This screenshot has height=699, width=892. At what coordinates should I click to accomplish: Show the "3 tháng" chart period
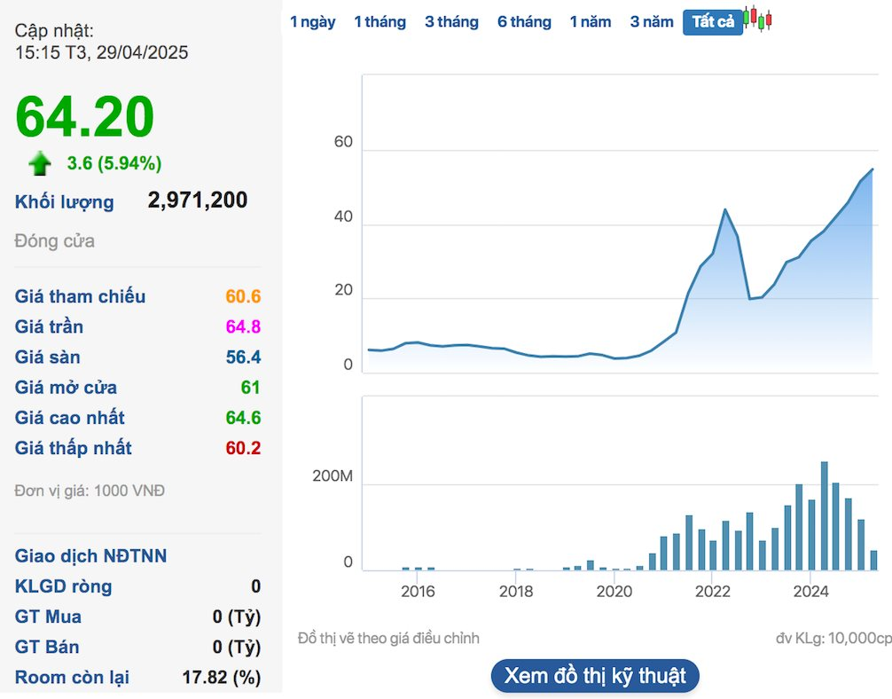(x=451, y=22)
